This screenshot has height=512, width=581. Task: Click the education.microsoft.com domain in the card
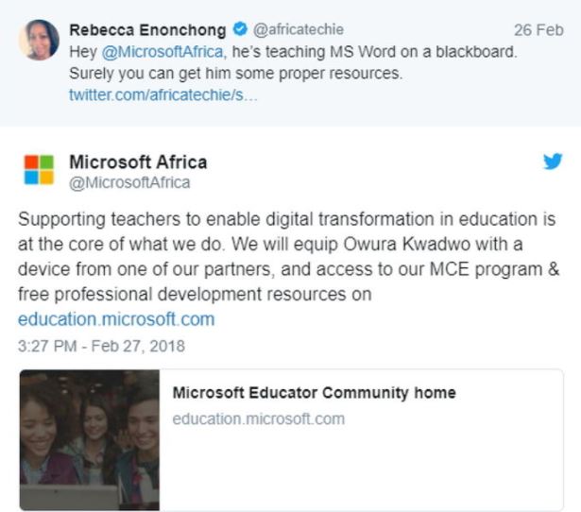(259, 419)
